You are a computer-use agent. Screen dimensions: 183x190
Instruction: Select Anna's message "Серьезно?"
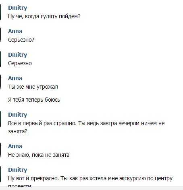click(21, 40)
